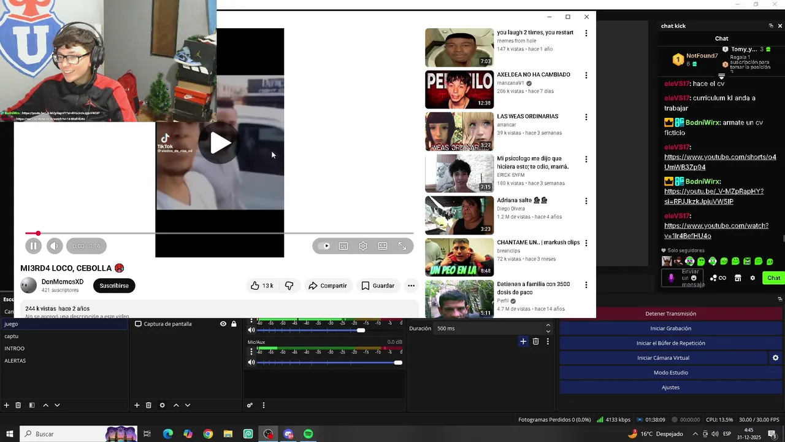Pause the YouTube video playback
The height and width of the screenshot is (442, 785).
point(33,246)
